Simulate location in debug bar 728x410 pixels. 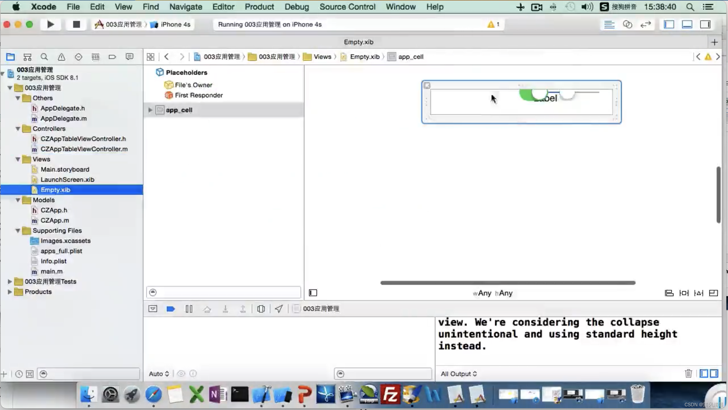click(279, 309)
